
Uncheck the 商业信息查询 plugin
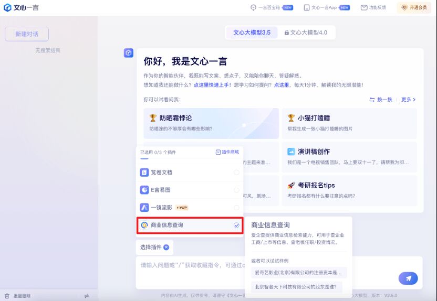[236, 225]
